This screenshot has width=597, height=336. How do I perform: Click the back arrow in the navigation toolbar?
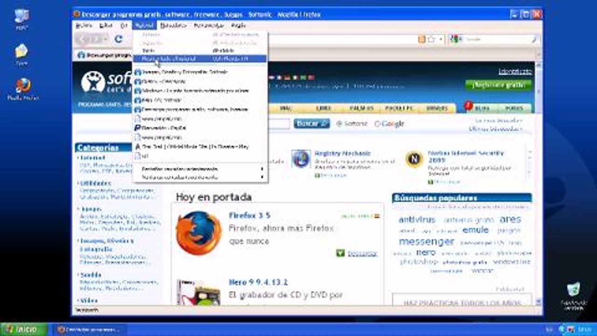pos(83,39)
